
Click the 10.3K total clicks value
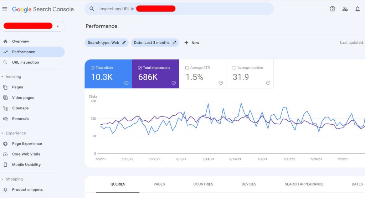point(102,77)
